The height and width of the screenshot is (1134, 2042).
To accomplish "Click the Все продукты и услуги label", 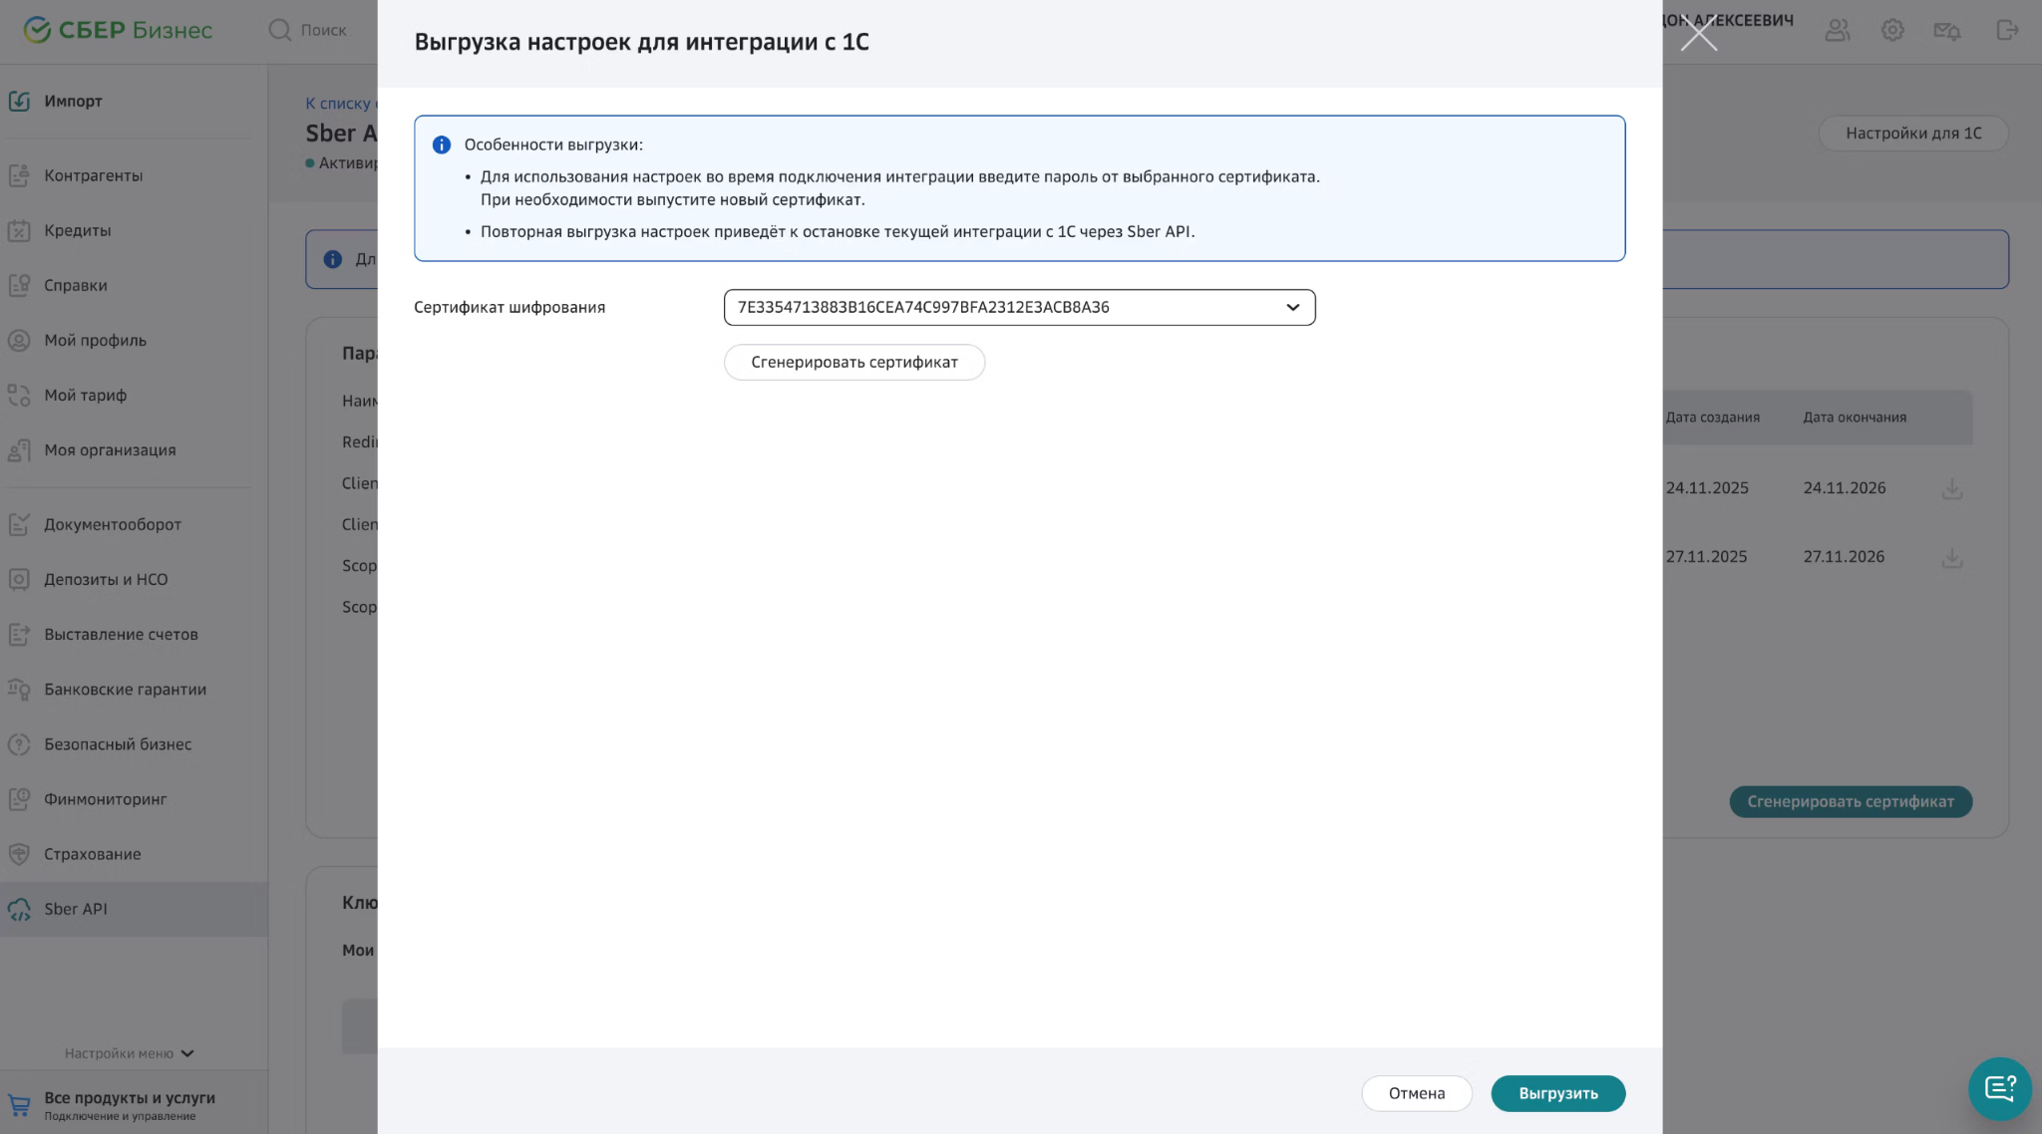I will 130,1097.
